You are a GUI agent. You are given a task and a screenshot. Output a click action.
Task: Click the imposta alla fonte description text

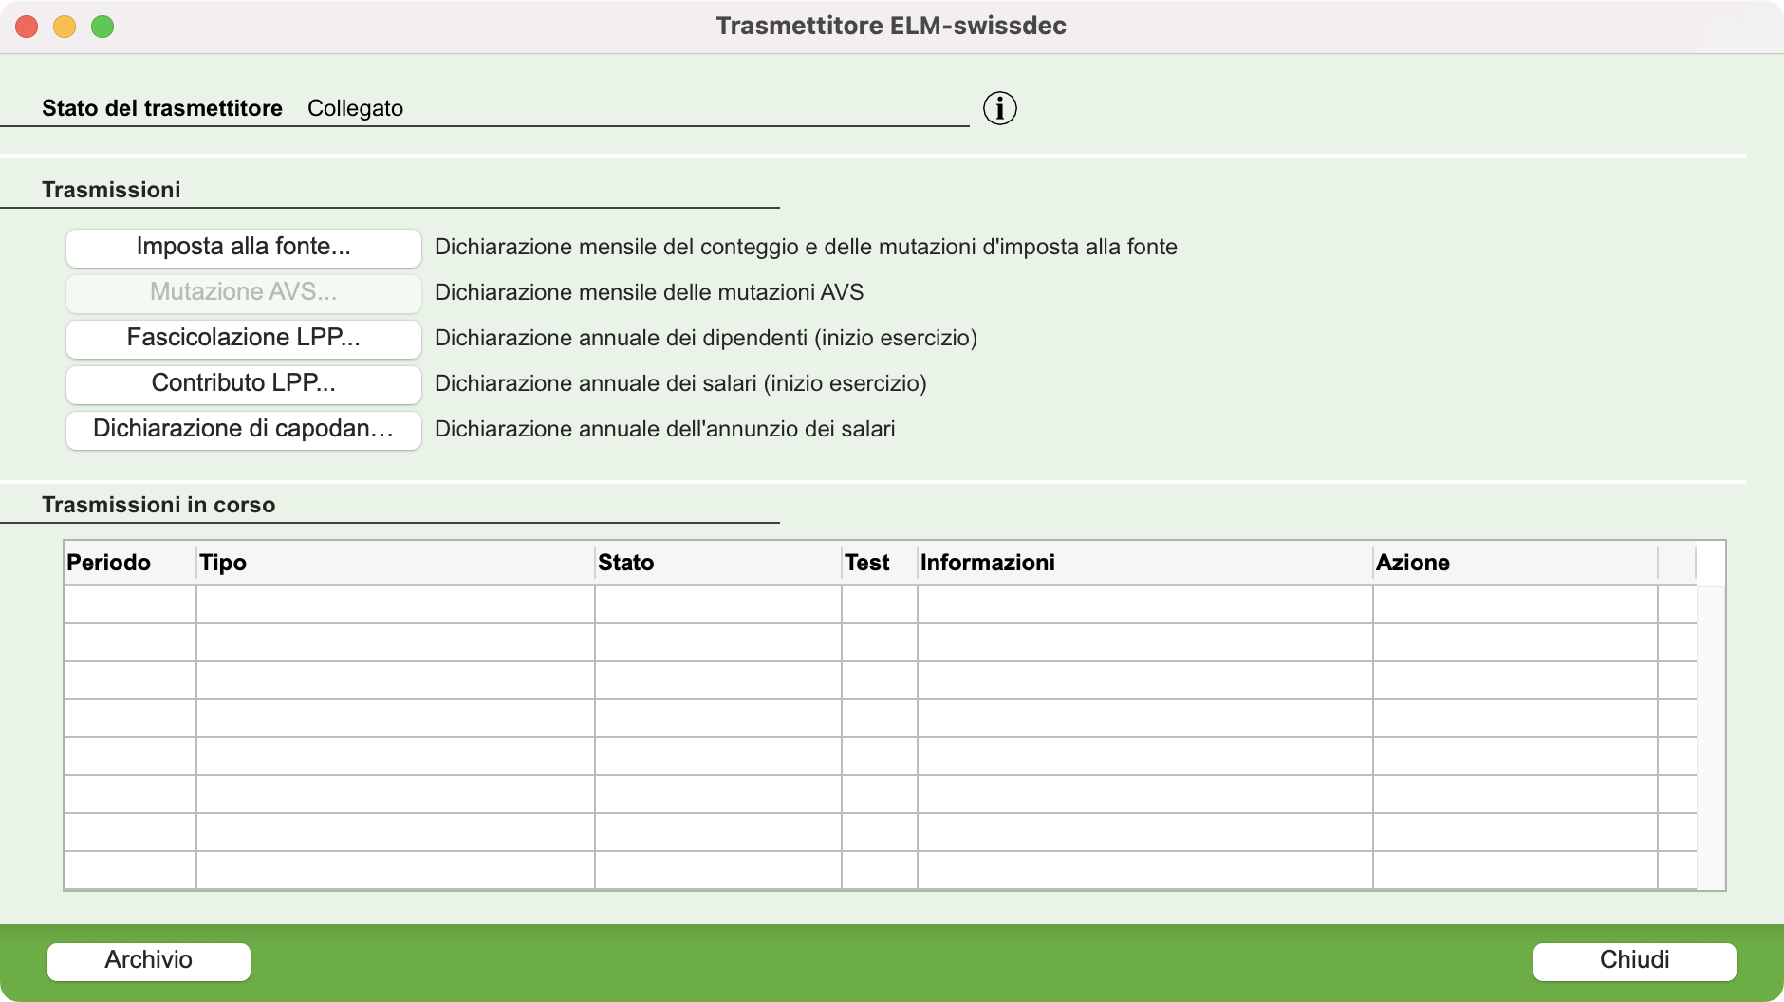point(806,247)
